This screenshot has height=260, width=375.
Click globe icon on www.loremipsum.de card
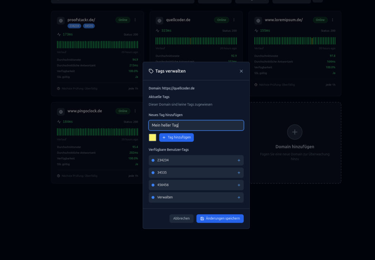click(x=258, y=21)
